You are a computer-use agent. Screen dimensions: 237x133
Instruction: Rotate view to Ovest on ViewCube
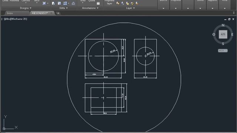click(x=214, y=34)
